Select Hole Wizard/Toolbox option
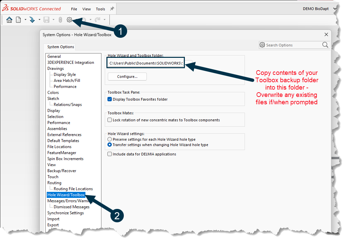Viewport: 345px width, 240px height. pos(66,195)
